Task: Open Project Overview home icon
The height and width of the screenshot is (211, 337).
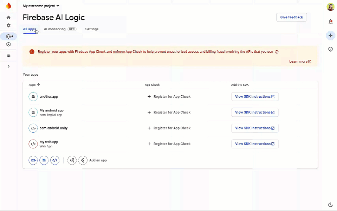Action: (8, 18)
